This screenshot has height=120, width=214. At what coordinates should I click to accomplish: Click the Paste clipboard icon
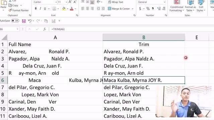(x=4, y=2)
